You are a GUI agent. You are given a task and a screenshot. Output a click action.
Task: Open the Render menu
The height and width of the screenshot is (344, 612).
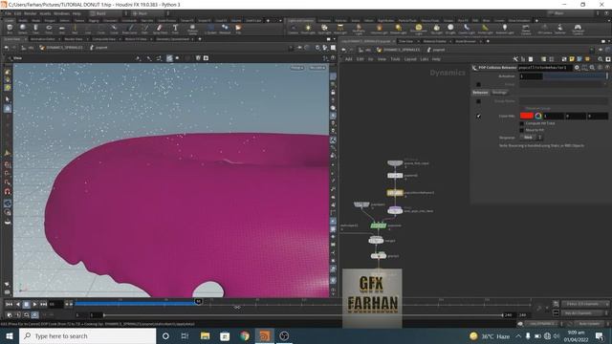30,13
